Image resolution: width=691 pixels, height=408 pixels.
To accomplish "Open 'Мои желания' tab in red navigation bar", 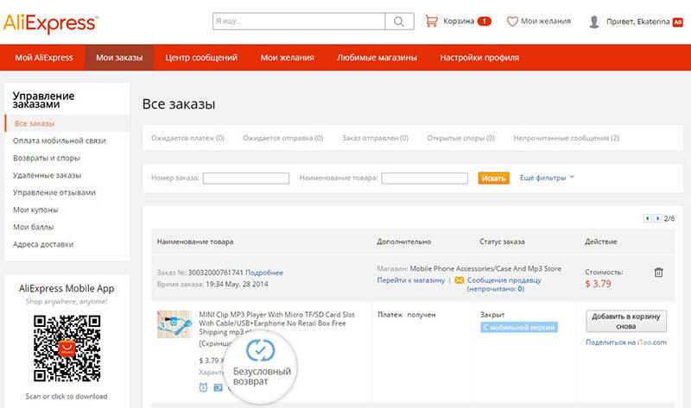I will (x=287, y=58).
